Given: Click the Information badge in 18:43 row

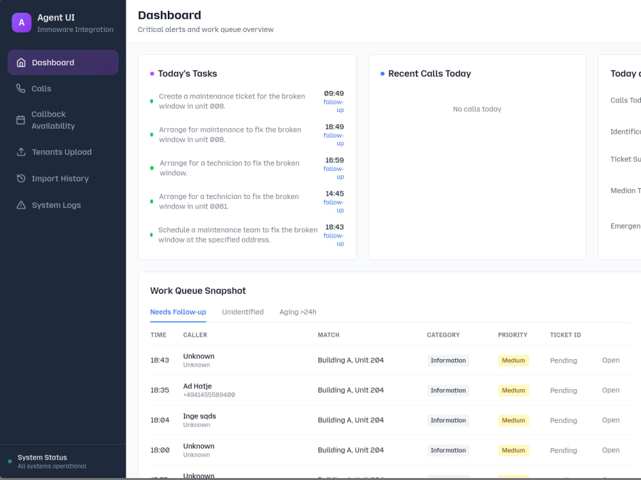Looking at the screenshot, I should 448,360.
